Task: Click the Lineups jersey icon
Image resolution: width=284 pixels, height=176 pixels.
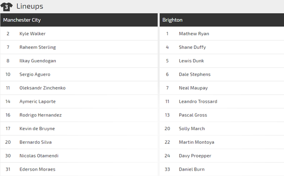Action: (6, 7)
